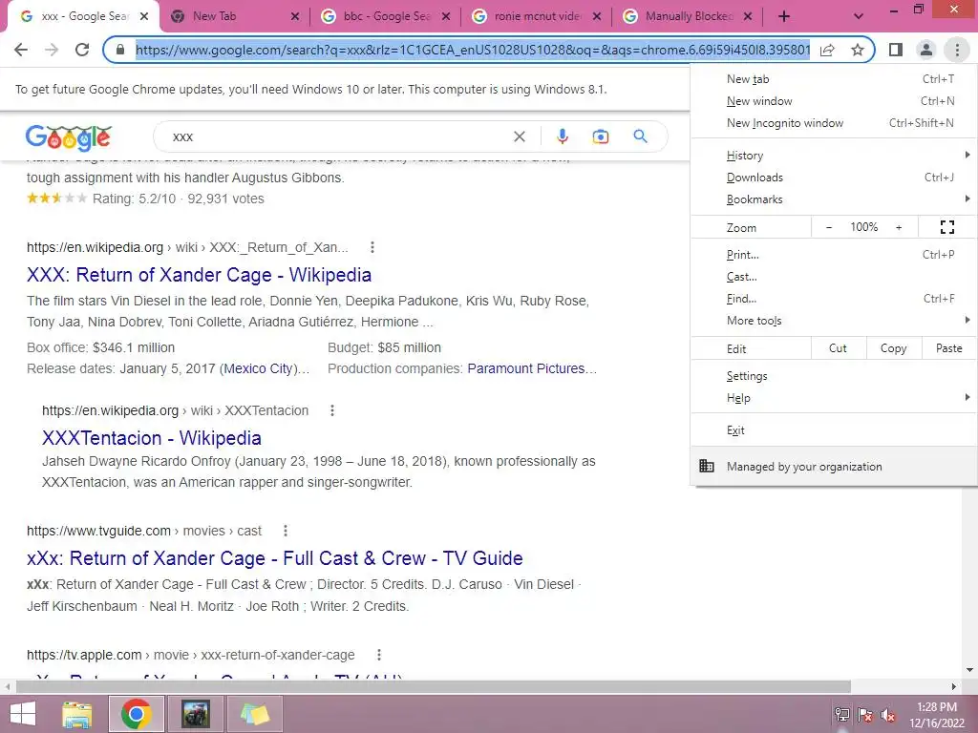Start voice search with the microphone

point(562,136)
